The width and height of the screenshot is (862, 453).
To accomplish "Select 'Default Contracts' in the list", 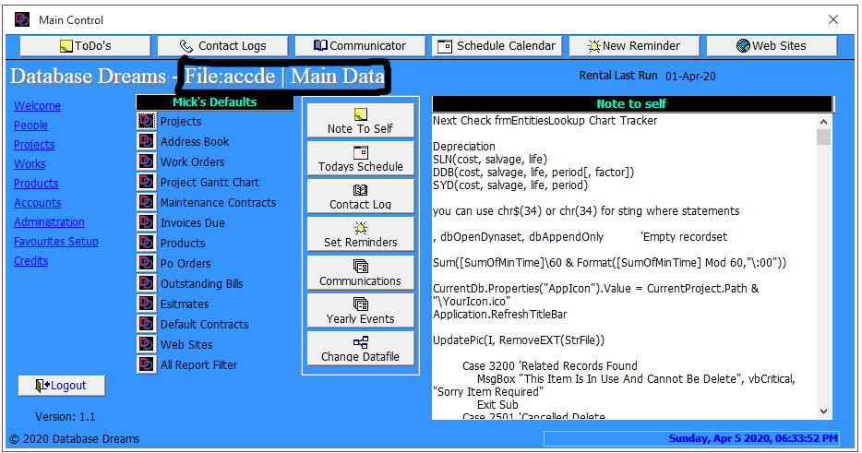I will click(x=204, y=325).
